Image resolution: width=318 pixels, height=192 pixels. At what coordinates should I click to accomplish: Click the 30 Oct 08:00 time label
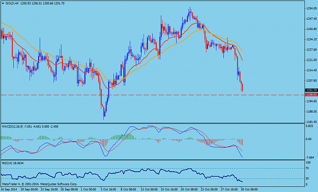pyautogui.click(x=249, y=189)
